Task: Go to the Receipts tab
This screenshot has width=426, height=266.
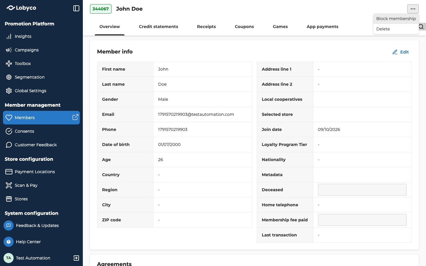Action: [206, 27]
